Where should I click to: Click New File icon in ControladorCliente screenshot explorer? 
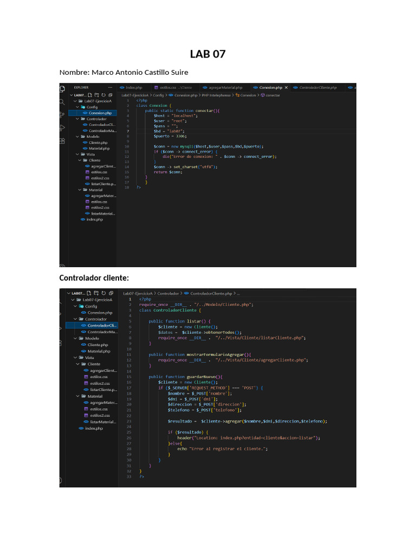coord(89,293)
